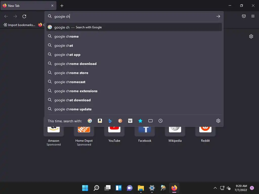Choose the 'google chrome download' suggestion
Screen dimensions: 259x194
pos(134,64)
